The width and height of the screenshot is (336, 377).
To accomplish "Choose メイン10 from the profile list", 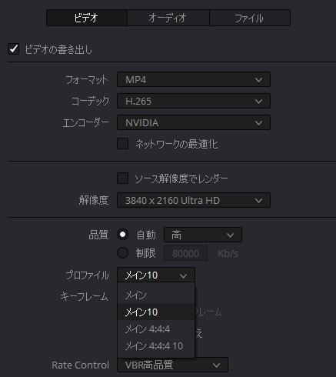I will click(x=156, y=312).
